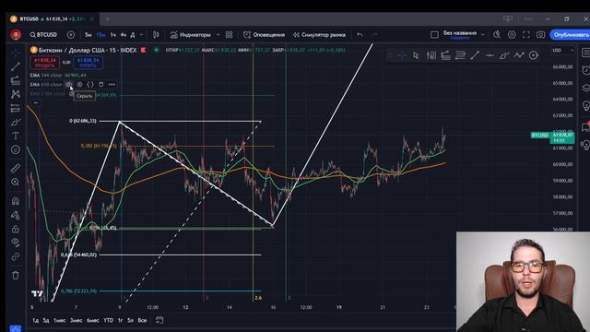
Task: Expand the USD currency dropdown
Action: (563, 50)
